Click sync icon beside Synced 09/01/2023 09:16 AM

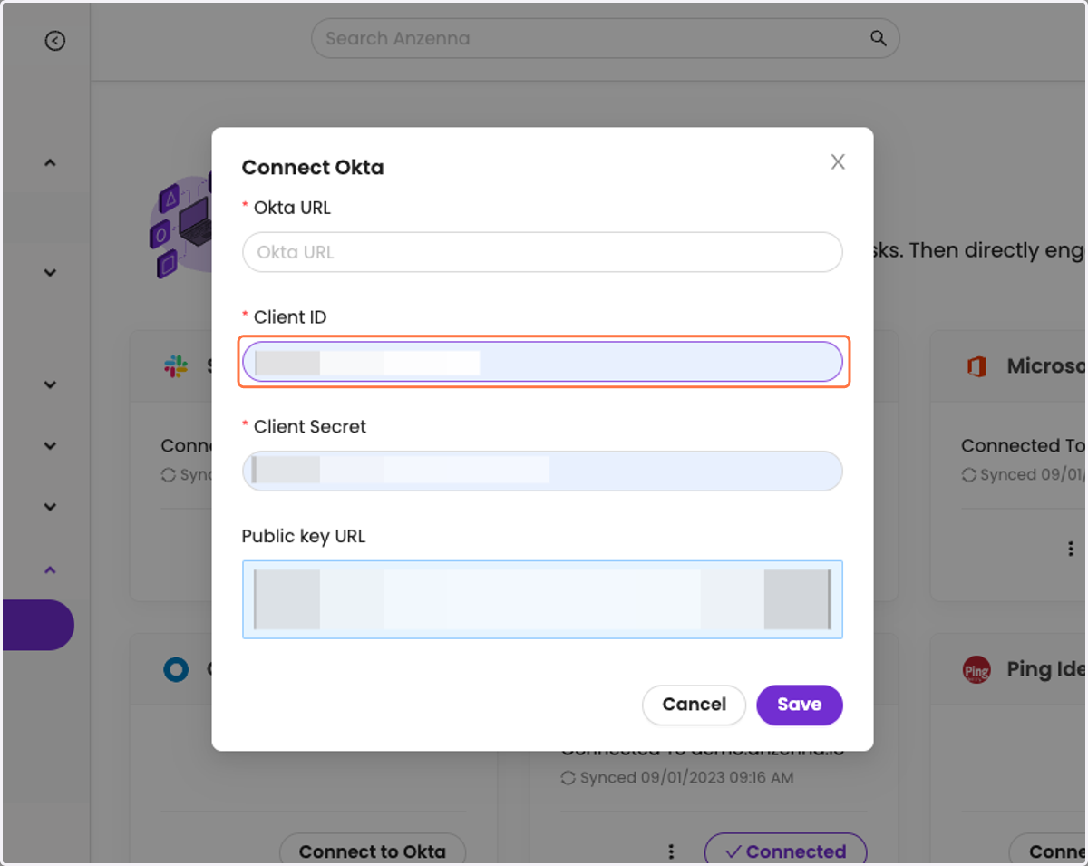click(x=568, y=778)
